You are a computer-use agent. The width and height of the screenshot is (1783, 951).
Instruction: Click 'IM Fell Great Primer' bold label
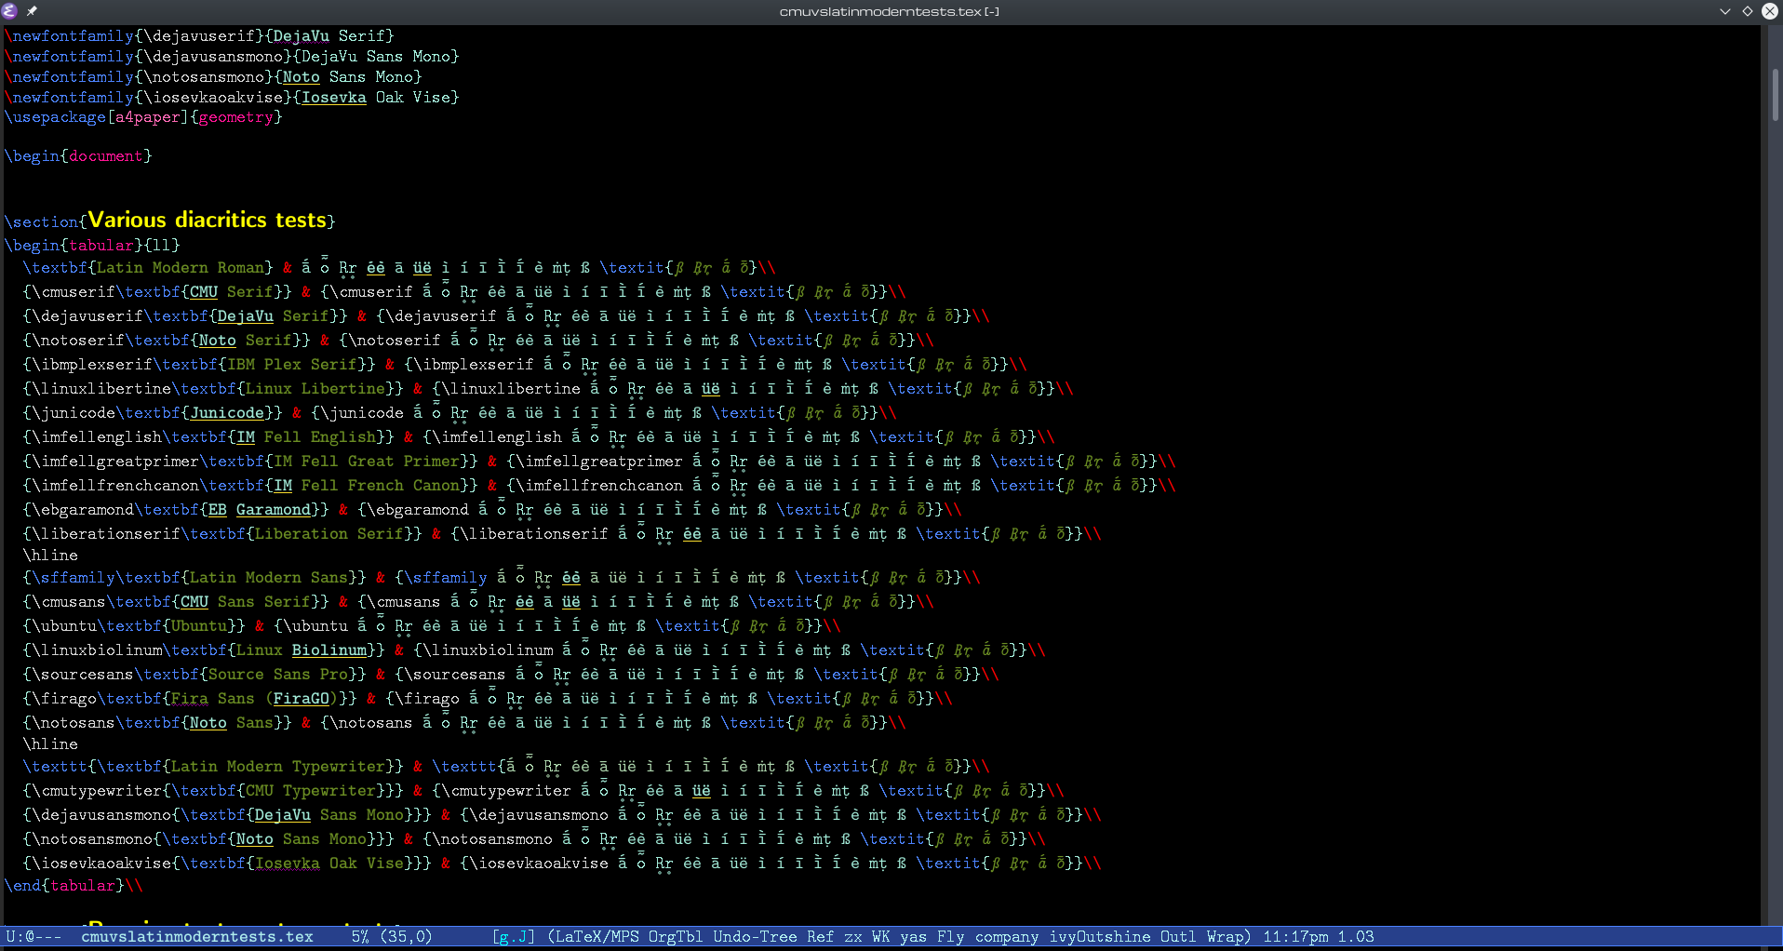(367, 462)
